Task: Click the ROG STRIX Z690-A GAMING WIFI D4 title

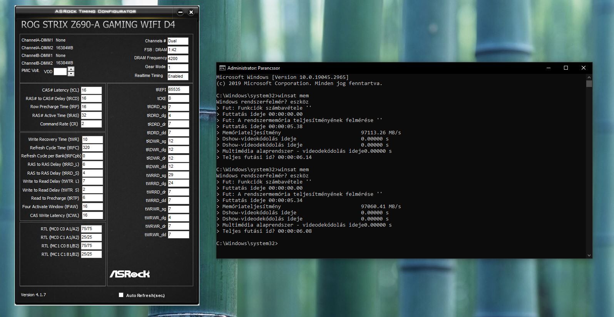Action: [x=98, y=25]
